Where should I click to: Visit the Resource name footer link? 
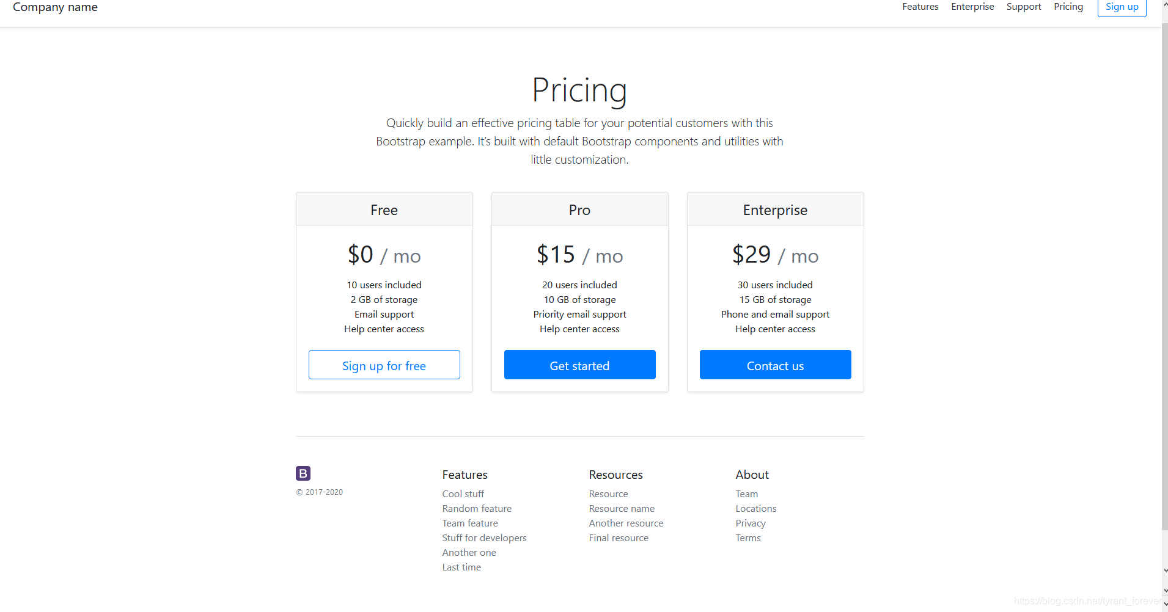click(622, 508)
